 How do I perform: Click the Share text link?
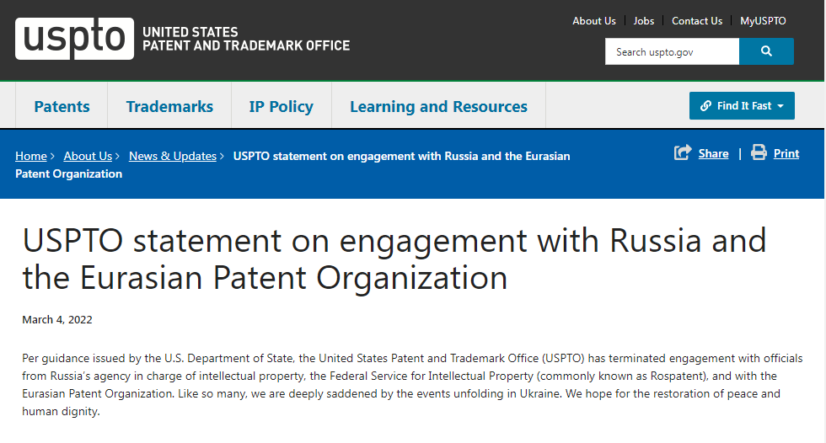point(713,153)
